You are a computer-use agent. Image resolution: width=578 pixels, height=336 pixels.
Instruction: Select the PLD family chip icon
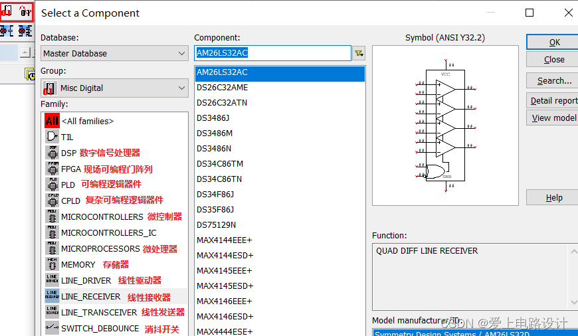[x=52, y=185]
